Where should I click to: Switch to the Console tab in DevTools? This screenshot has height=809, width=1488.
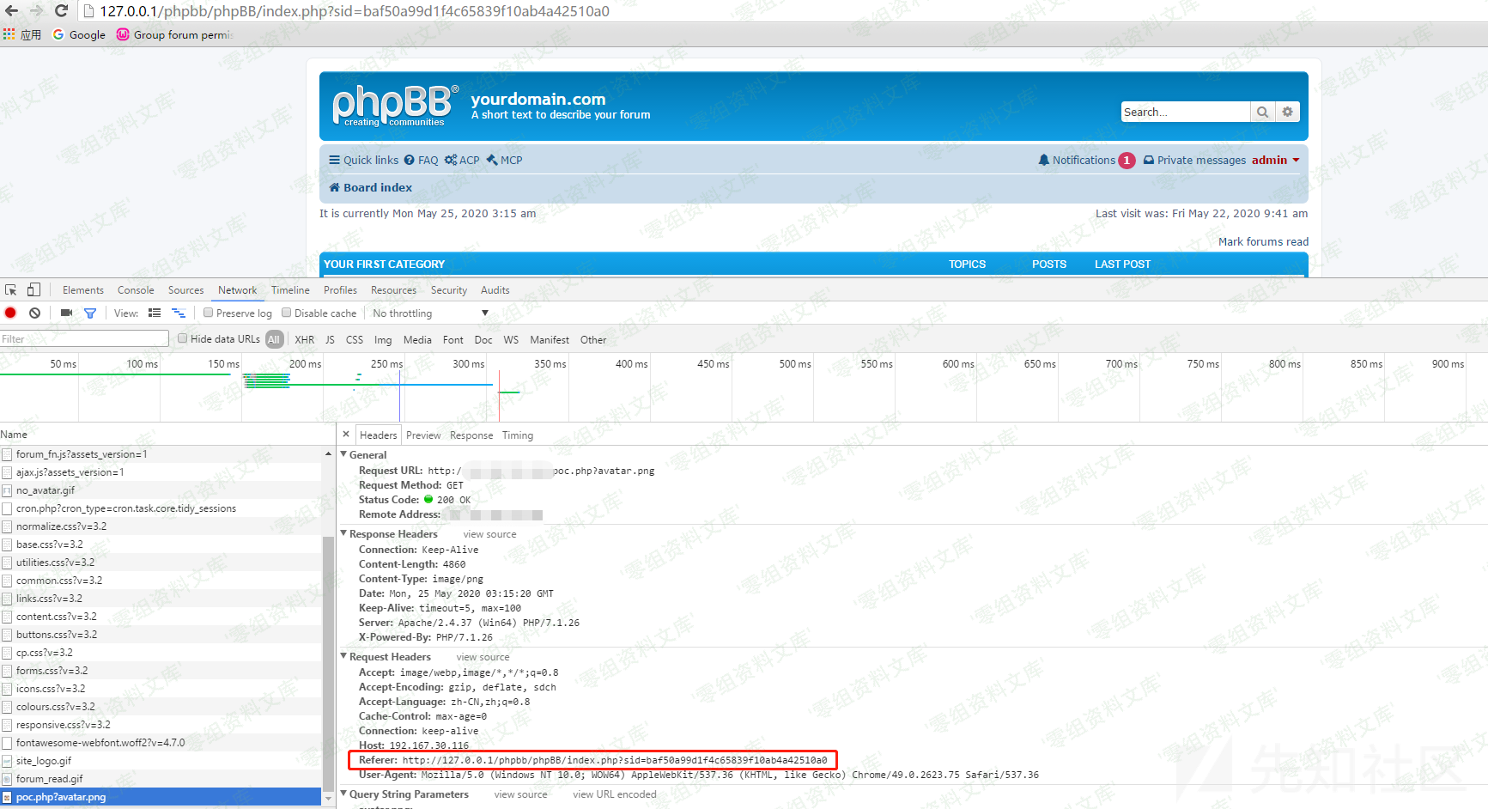[x=136, y=290]
